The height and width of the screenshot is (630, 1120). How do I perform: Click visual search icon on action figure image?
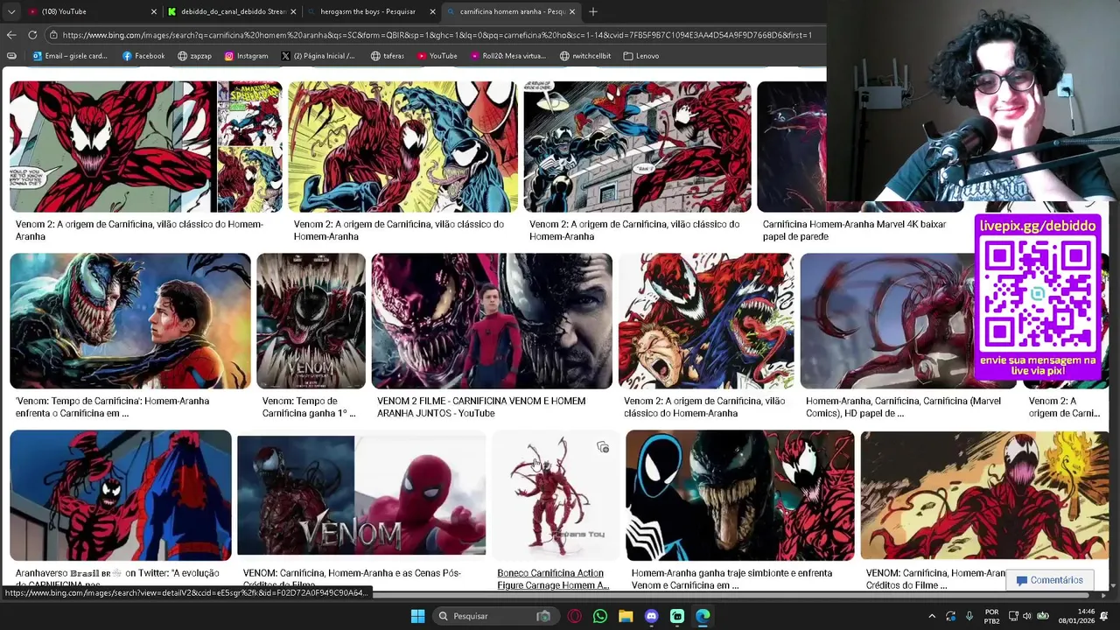coord(603,447)
